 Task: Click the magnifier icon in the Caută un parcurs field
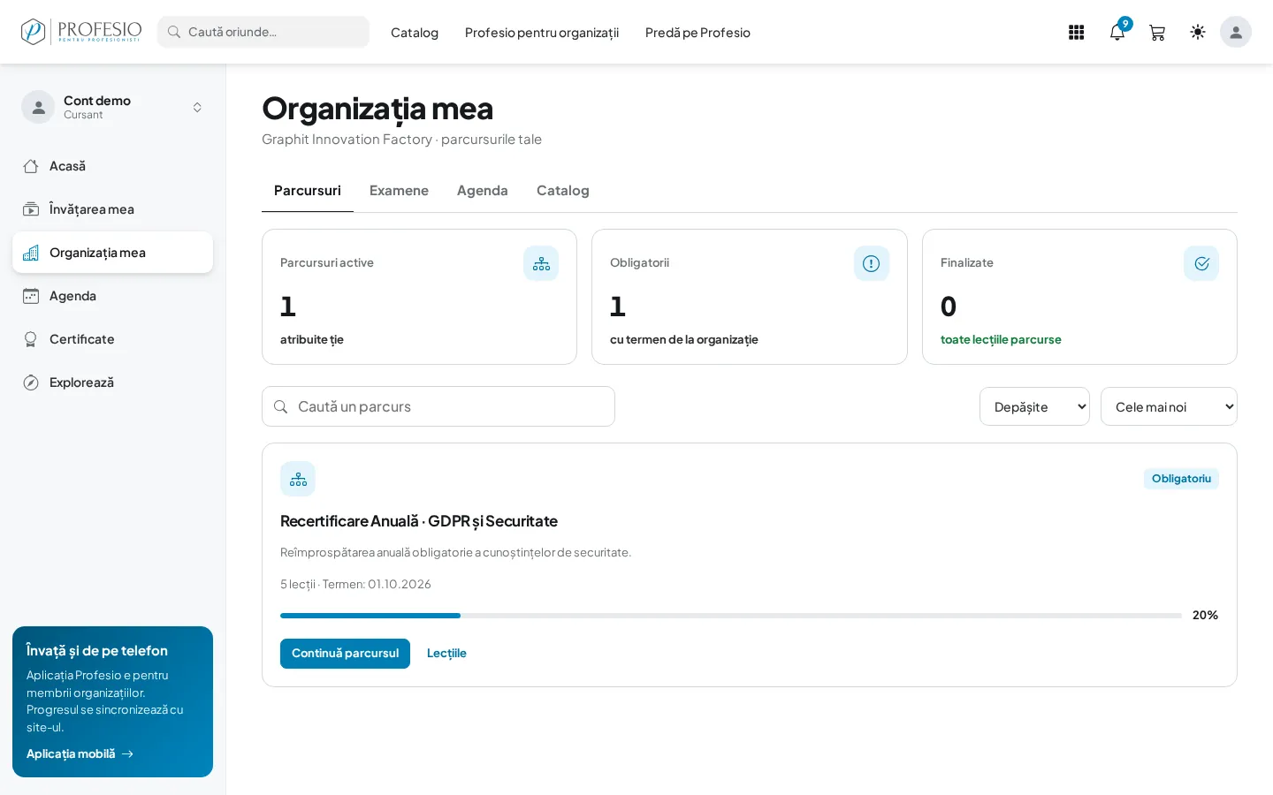click(x=281, y=406)
